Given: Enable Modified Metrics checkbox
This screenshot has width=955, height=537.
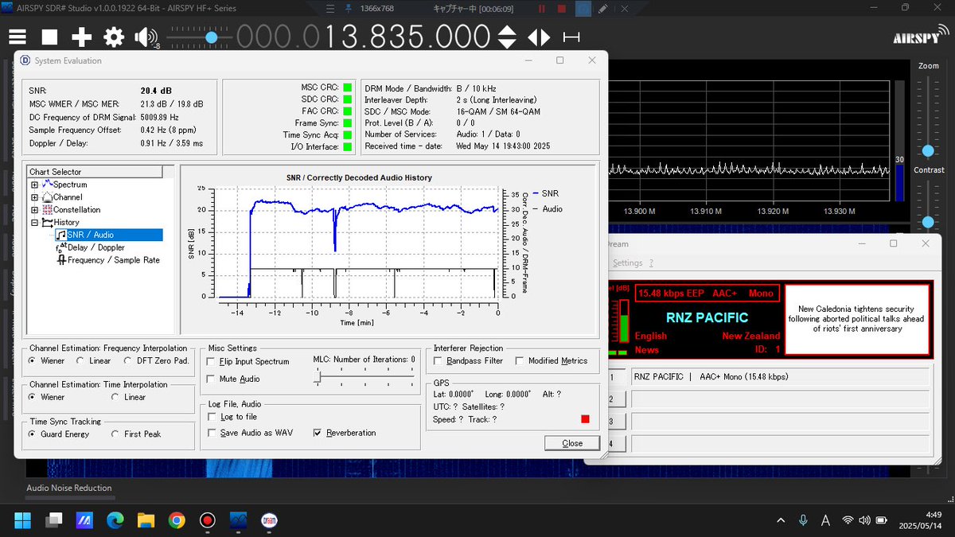Looking at the screenshot, I should (x=520, y=361).
